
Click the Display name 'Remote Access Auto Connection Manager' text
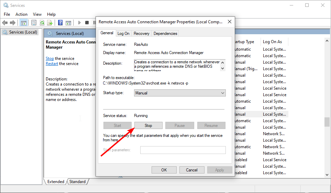point(169,53)
